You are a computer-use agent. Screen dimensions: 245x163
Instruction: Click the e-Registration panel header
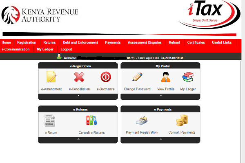(x=78, y=66)
